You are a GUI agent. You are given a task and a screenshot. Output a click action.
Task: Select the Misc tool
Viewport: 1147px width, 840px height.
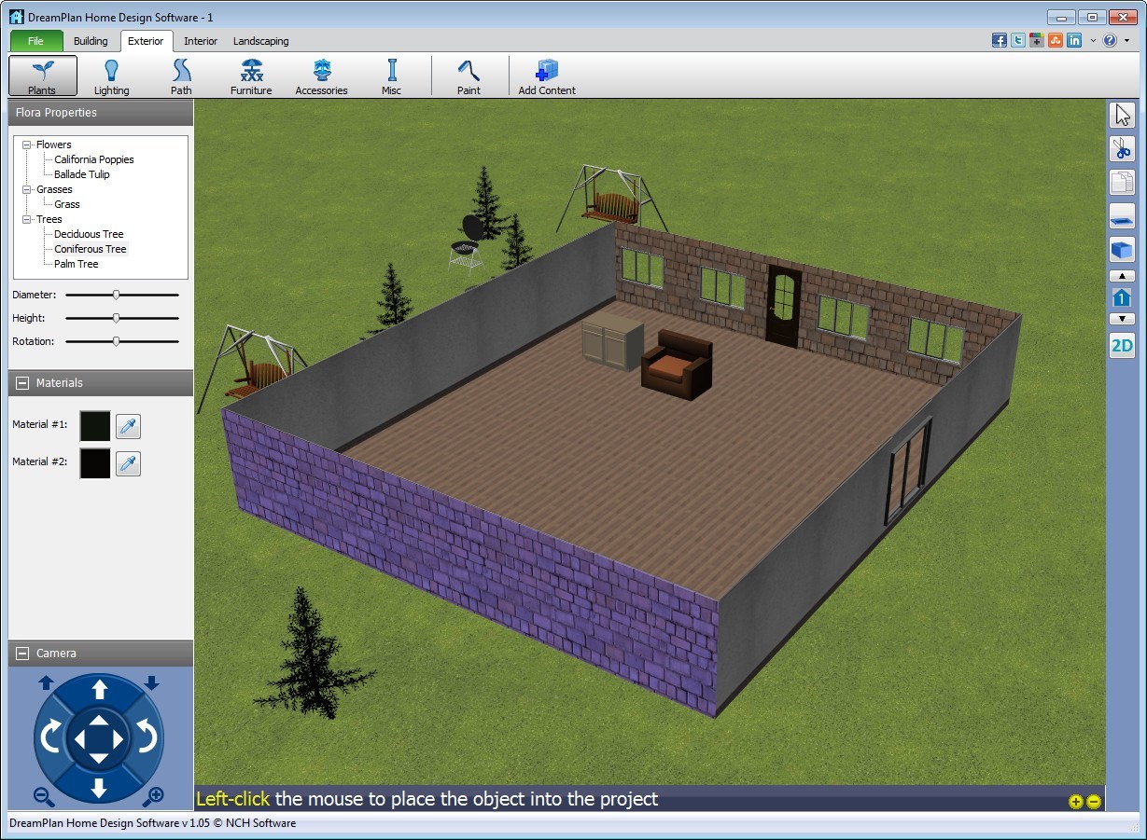pyautogui.click(x=391, y=76)
